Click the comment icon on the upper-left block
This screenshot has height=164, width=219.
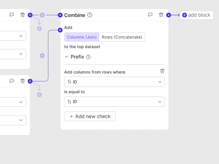pyautogui.click(x=12, y=15)
